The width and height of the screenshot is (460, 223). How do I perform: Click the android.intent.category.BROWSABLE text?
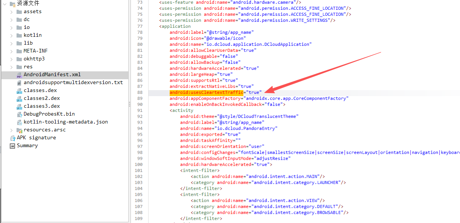click(x=297, y=212)
